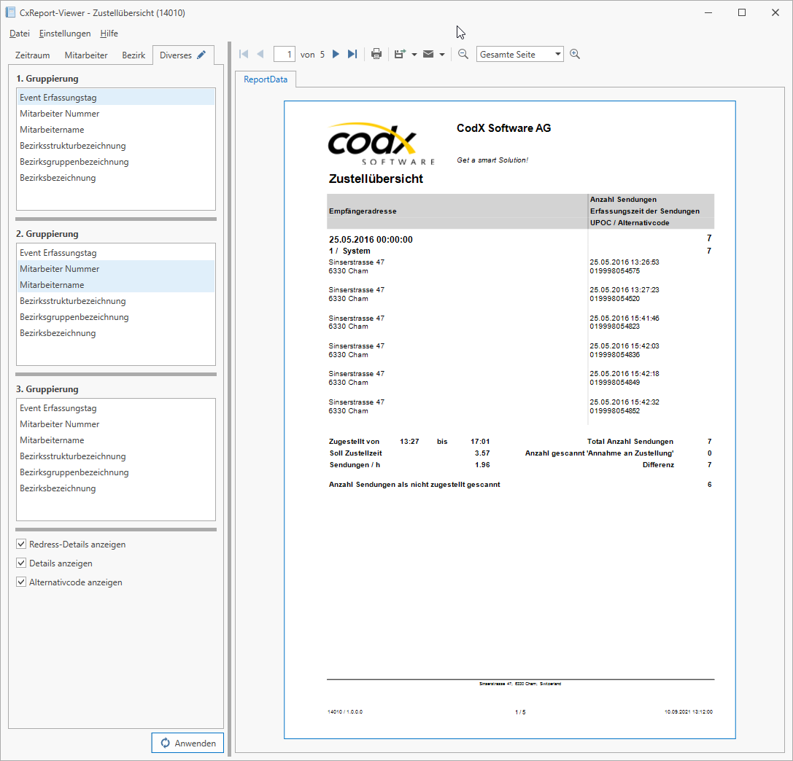793x761 pixels.
Task: Click the export report icon
Action: click(400, 54)
